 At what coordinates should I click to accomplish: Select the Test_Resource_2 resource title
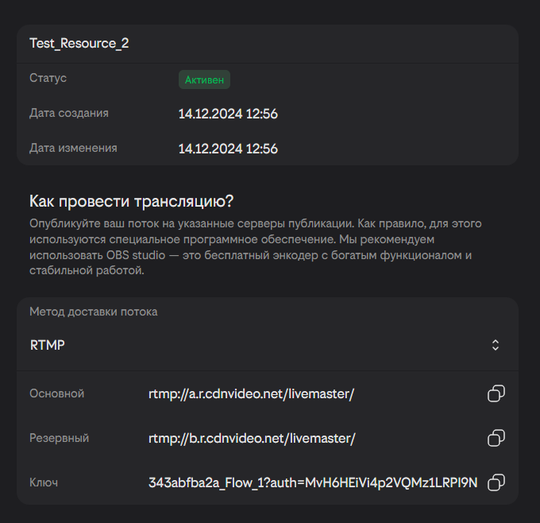pyautogui.click(x=79, y=44)
